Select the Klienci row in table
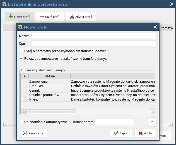The image size is (176, 145). tap(88, 99)
